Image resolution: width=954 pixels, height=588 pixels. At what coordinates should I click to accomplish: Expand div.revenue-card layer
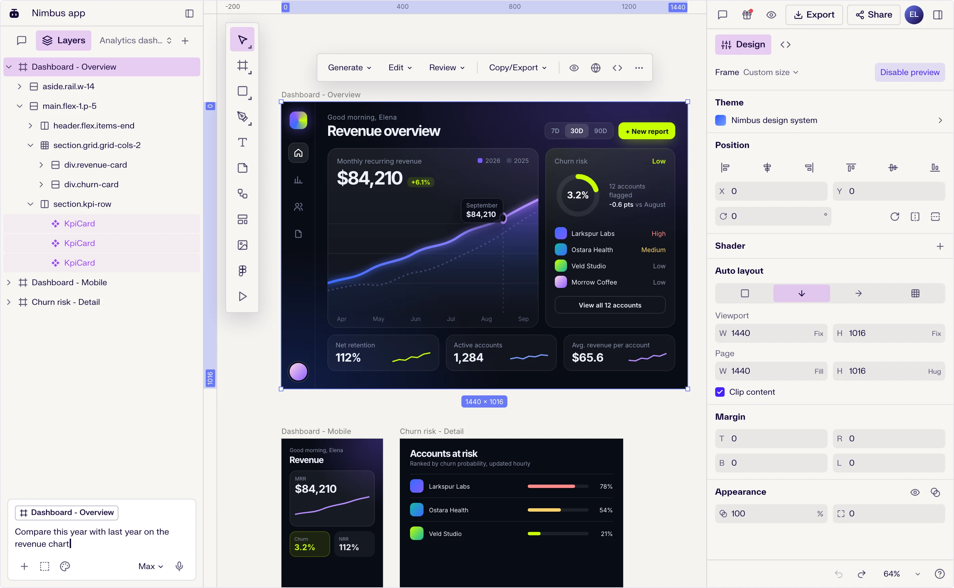tap(41, 165)
